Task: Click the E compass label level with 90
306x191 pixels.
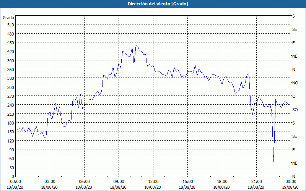Action: coord(293,150)
